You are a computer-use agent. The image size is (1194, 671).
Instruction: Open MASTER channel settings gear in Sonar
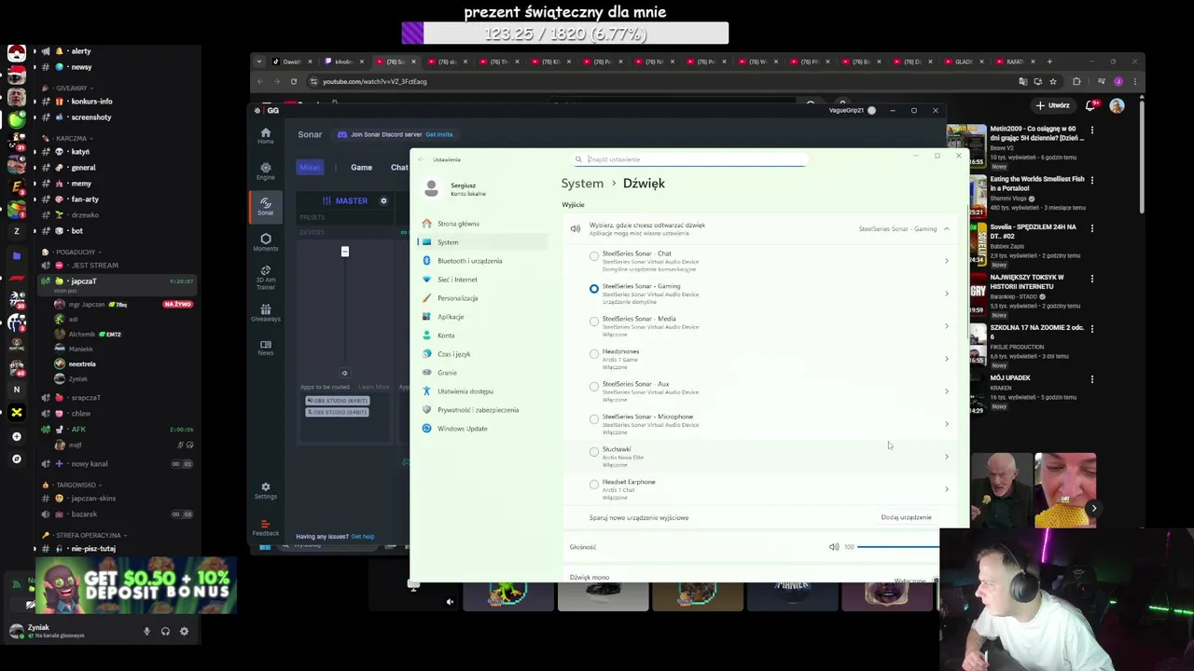click(383, 200)
